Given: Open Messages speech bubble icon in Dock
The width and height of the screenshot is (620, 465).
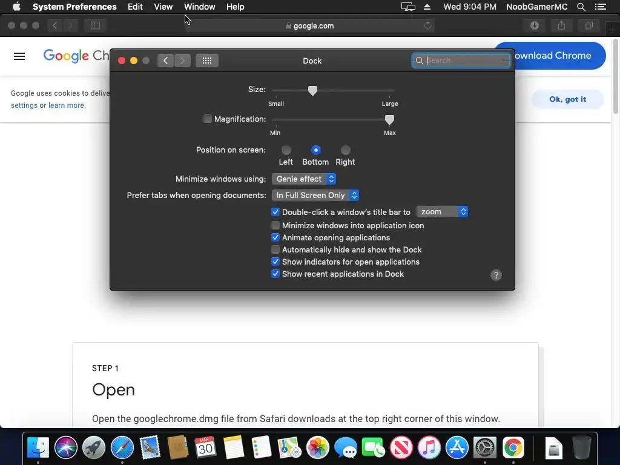Looking at the screenshot, I should [x=346, y=447].
